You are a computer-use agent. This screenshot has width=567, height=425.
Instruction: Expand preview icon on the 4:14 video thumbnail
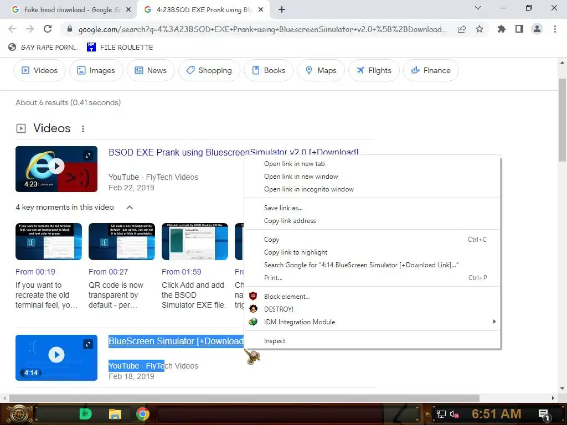(88, 344)
